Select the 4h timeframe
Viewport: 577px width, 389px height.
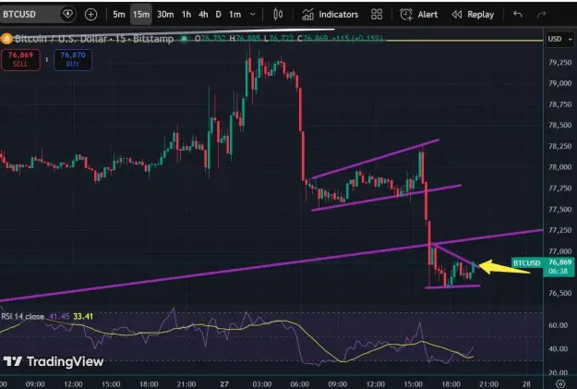[x=203, y=15]
